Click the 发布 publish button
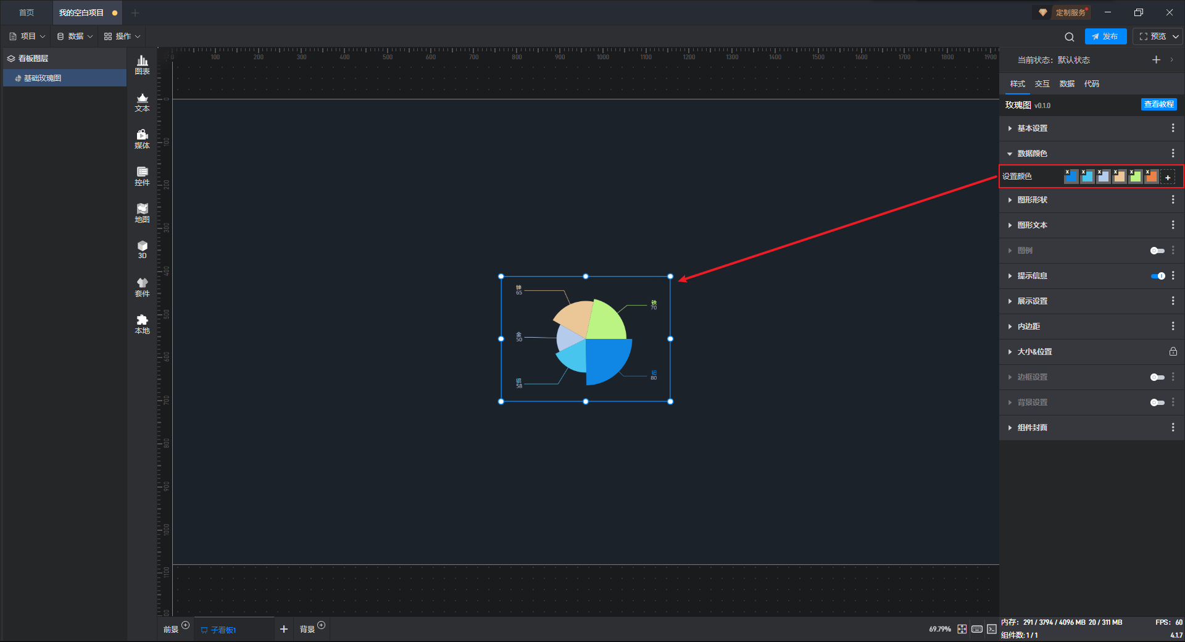This screenshot has height=642, width=1185. click(x=1105, y=36)
